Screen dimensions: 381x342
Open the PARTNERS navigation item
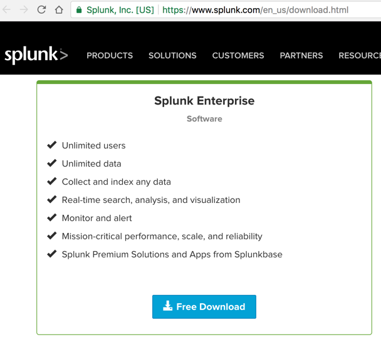[301, 56]
